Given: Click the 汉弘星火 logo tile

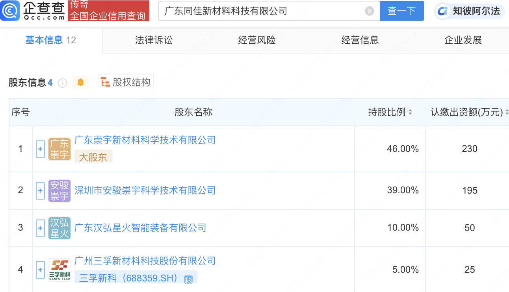Looking at the screenshot, I should pos(59,228).
